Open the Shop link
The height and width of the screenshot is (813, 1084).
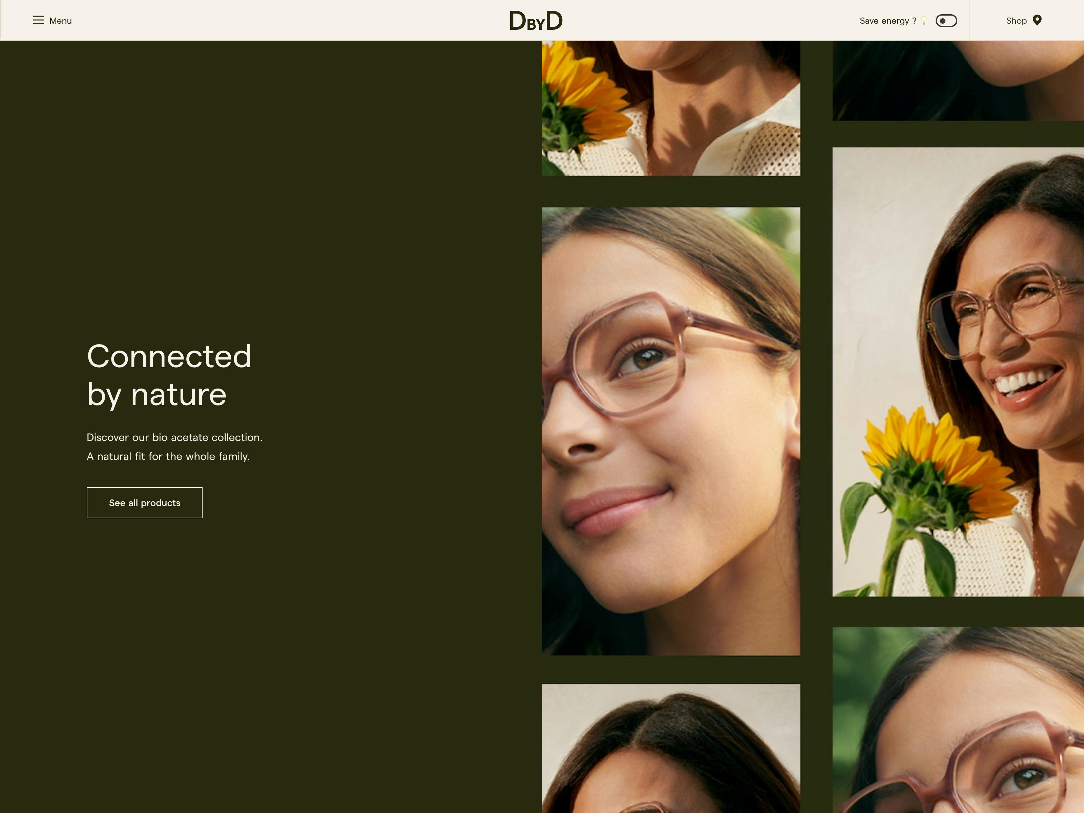click(x=1016, y=21)
